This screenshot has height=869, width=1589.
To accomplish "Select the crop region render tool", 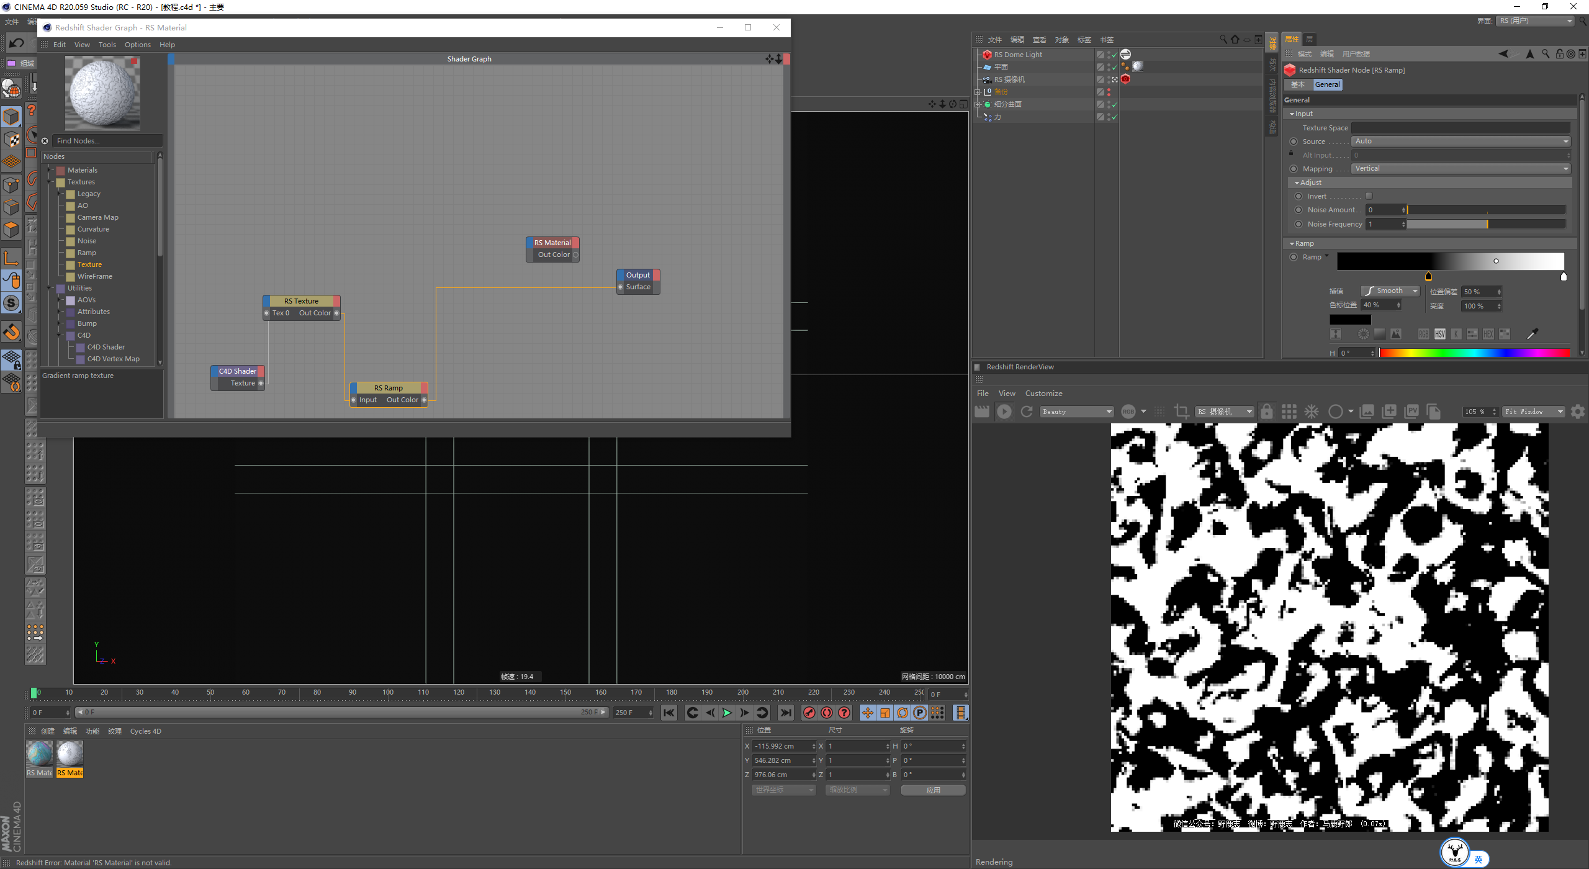I will 1181,412.
